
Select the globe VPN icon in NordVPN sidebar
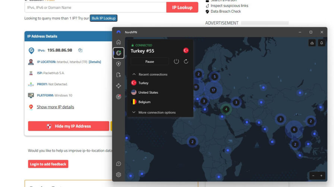[119, 53]
